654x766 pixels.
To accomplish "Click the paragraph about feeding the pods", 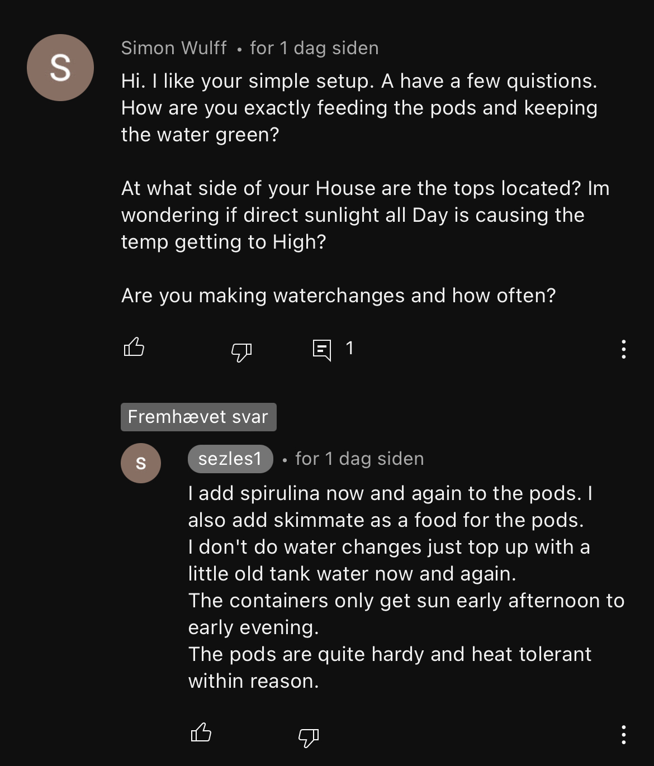I will (359, 108).
